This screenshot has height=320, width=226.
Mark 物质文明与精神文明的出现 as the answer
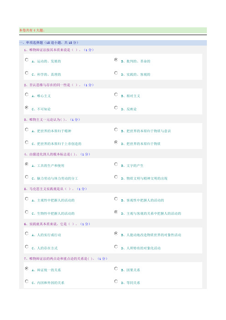116,177
